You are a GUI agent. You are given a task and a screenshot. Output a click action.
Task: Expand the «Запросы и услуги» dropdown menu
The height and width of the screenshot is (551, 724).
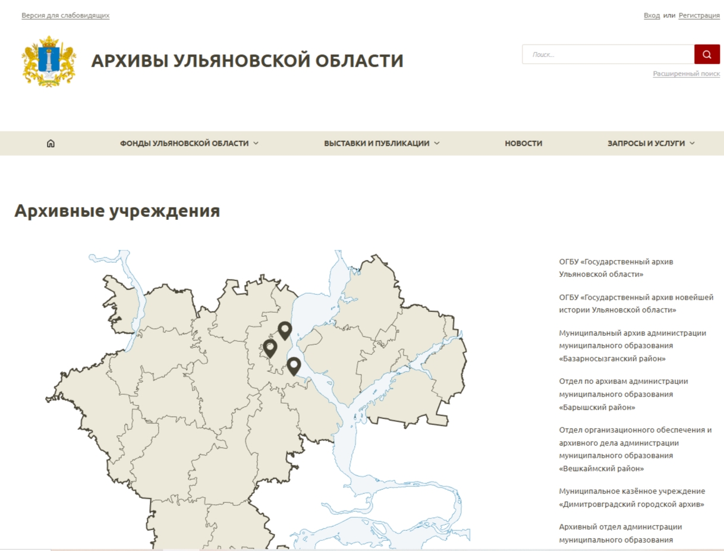650,143
